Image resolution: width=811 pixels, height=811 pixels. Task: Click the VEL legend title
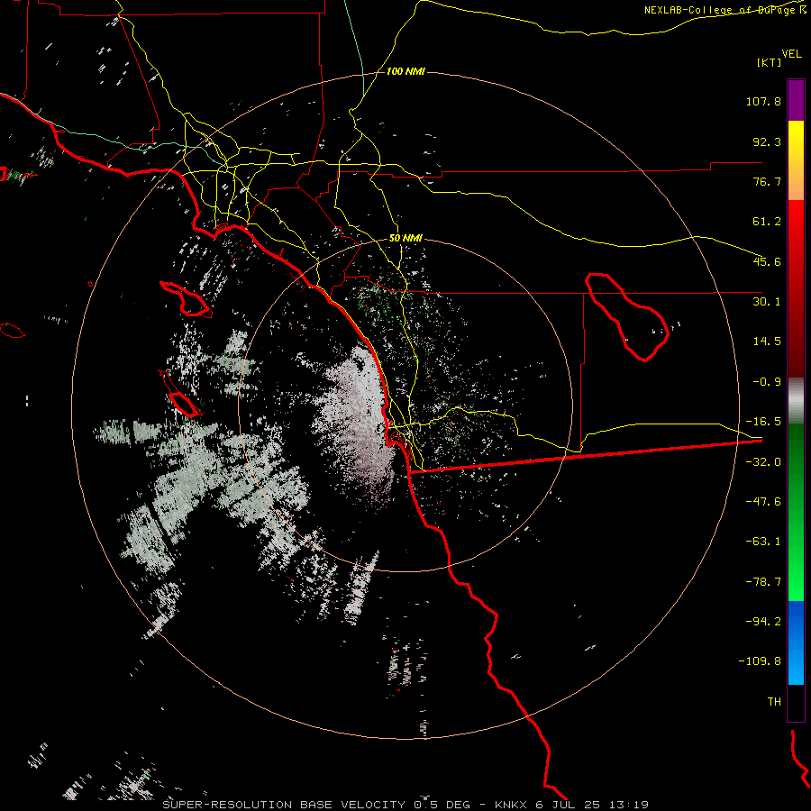pos(791,54)
